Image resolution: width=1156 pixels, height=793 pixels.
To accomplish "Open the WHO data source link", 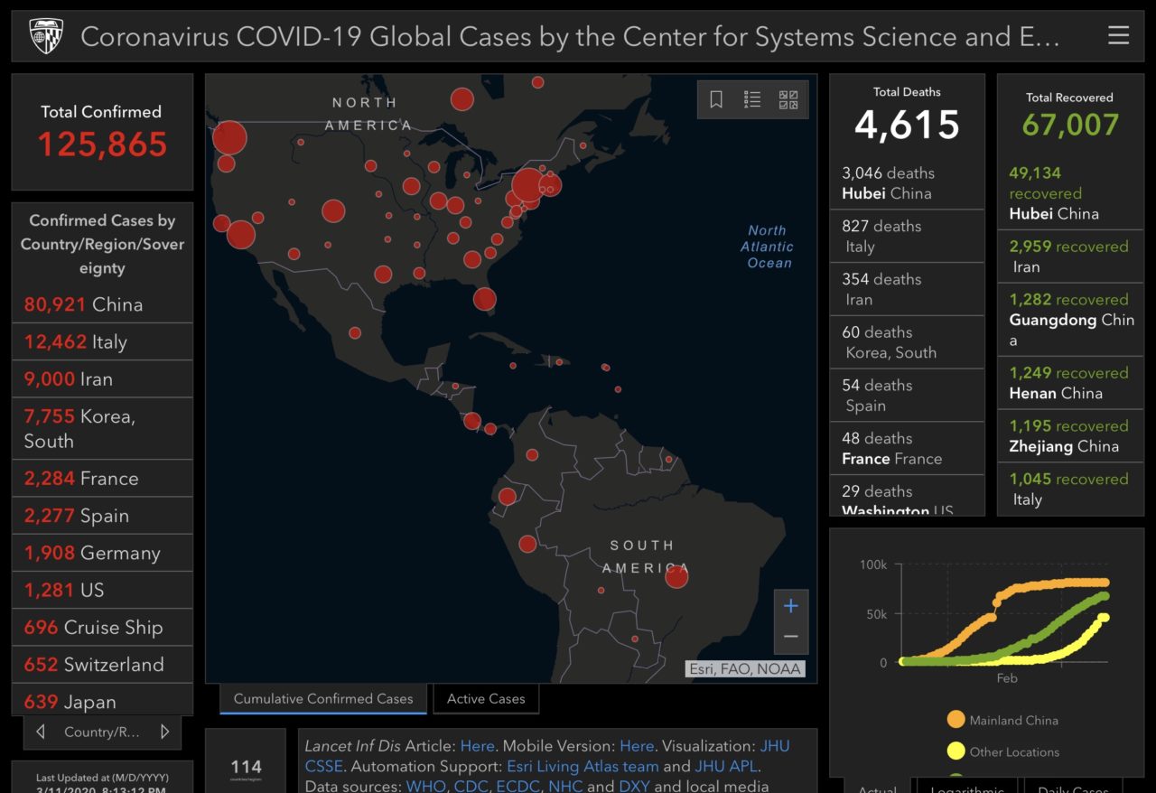I will click(425, 786).
